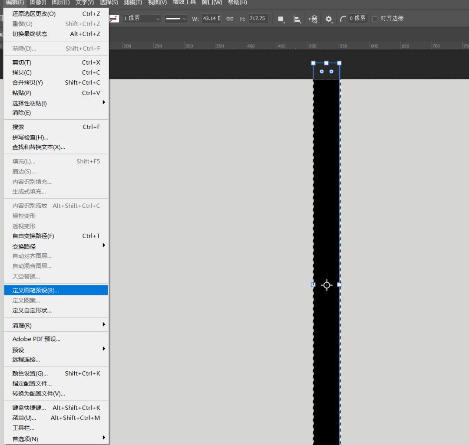Open the stroke line style dropdown

[176, 19]
